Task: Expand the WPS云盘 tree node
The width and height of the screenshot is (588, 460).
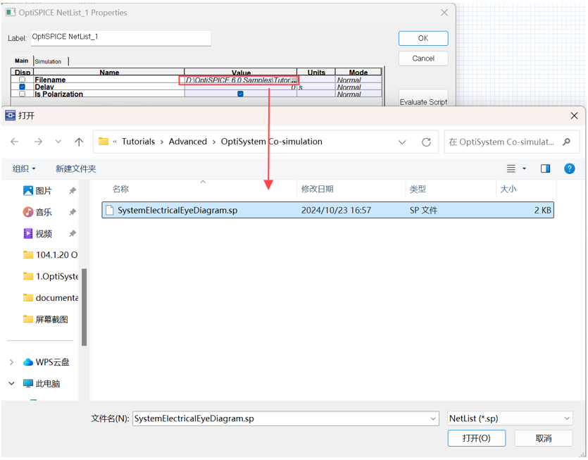Action: click(x=11, y=362)
